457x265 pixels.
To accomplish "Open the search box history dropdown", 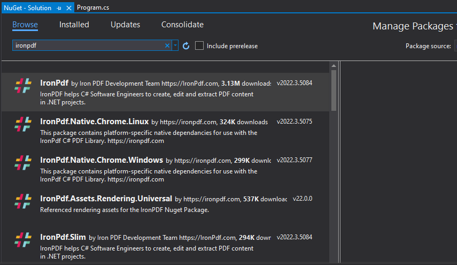I will point(175,46).
